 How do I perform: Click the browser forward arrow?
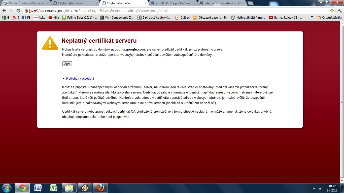pos(11,11)
